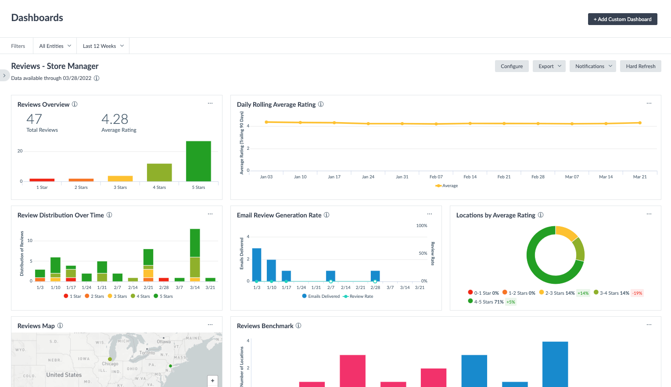Viewport: 671px width, 387px height.
Task: Click Jan 03 data point on rating line
Action: click(x=266, y=122)
